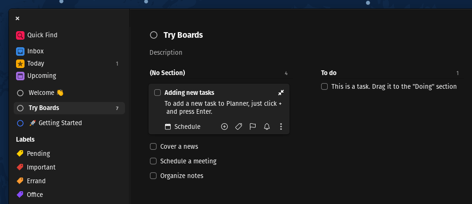Image resolution: width=472 pixels, height=204 pixels.
Task: Click the project Description field
Action: (x=166, y=52)
